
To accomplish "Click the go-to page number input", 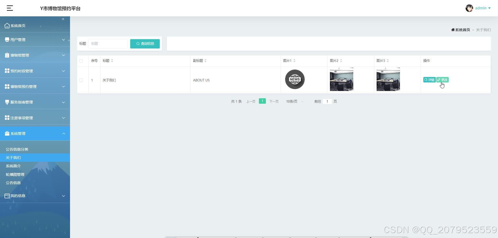I will pyautogui.click(x=327, y=101).
